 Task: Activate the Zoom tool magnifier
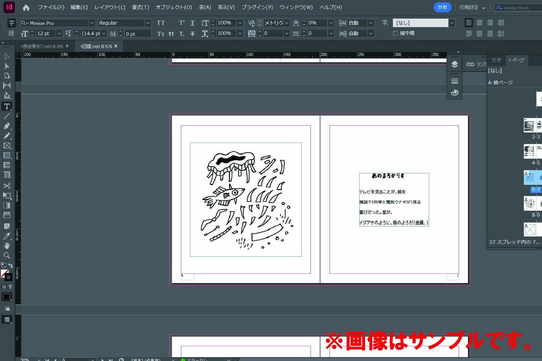(7, 255)
